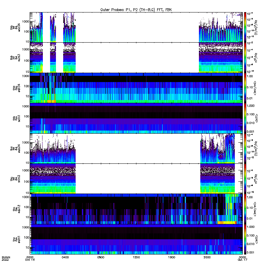
Task: Click the color bar of thb fbk edc34 panel
Action: (245, 88)
